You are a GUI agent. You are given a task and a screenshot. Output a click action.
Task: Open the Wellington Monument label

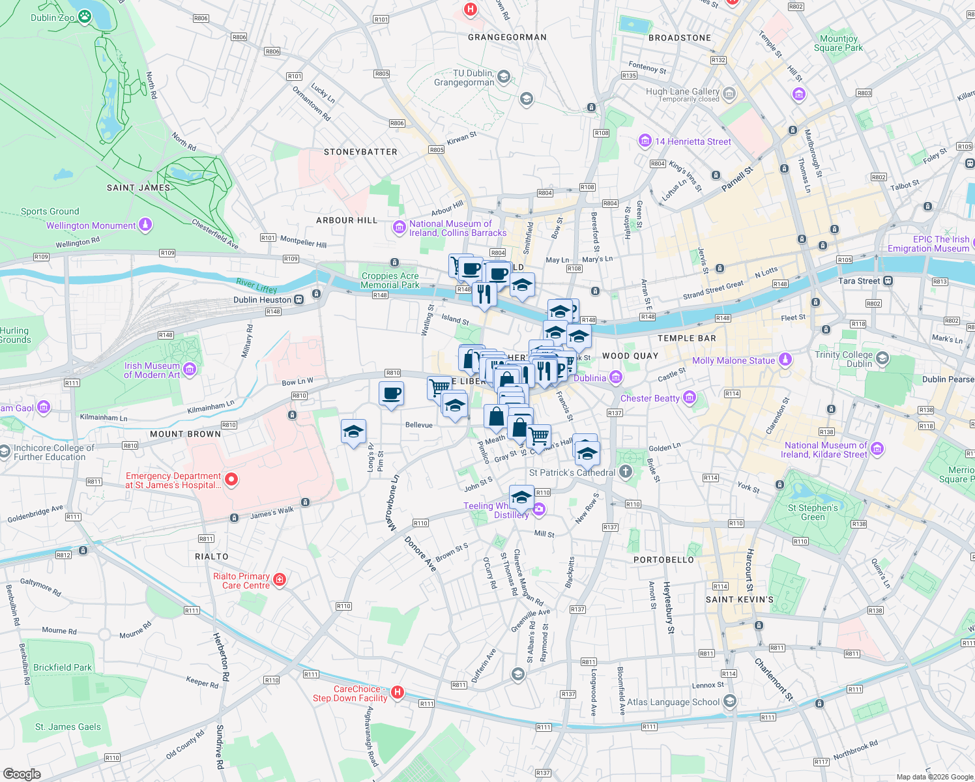click(91, 225)
